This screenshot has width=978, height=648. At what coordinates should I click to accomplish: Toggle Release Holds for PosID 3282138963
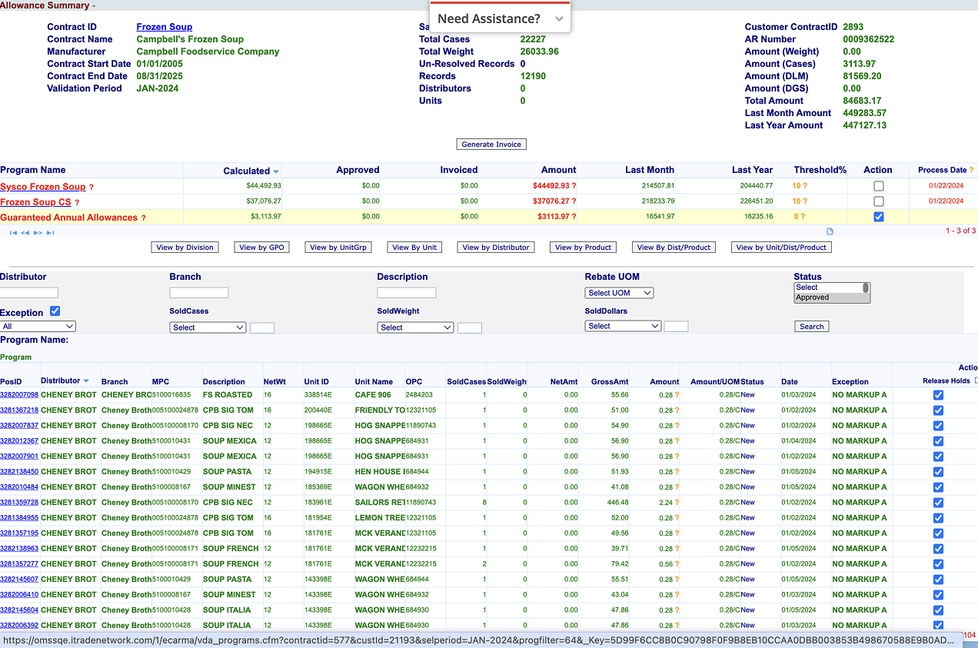938,549
